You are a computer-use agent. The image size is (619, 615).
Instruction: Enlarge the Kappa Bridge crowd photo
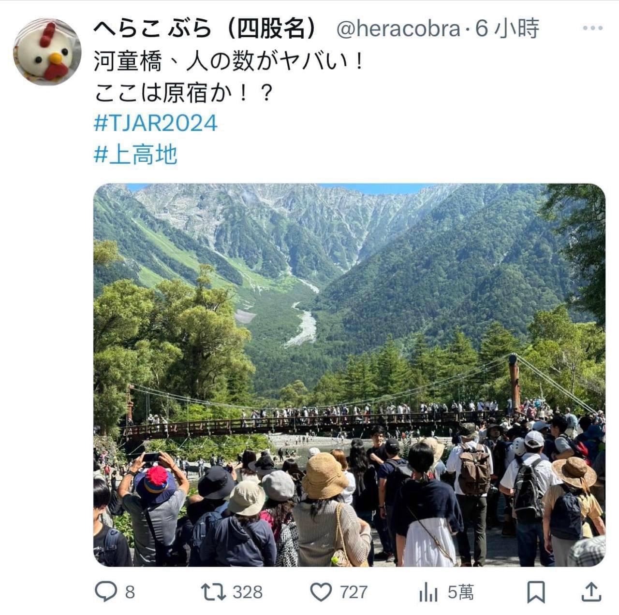click(x=349, y=375)
